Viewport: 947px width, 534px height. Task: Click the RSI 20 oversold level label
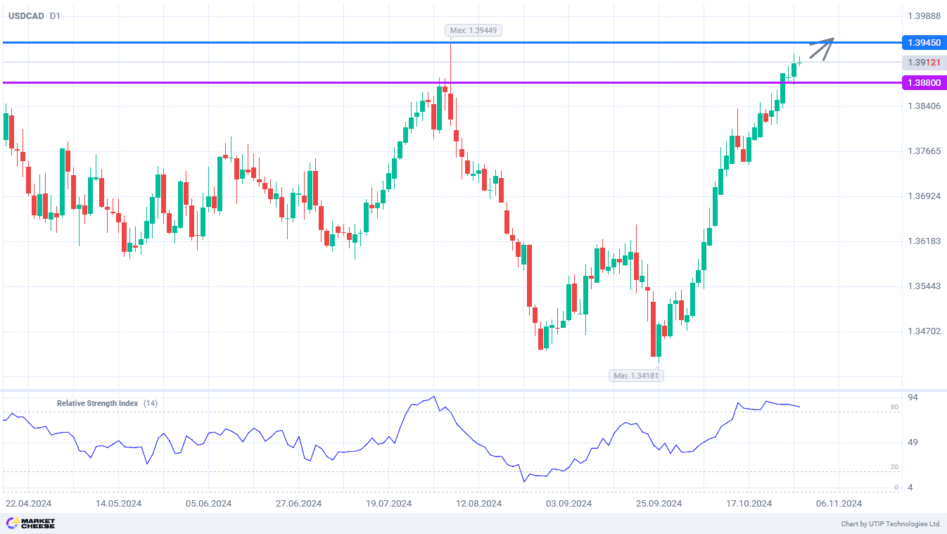tap(894, 467)
